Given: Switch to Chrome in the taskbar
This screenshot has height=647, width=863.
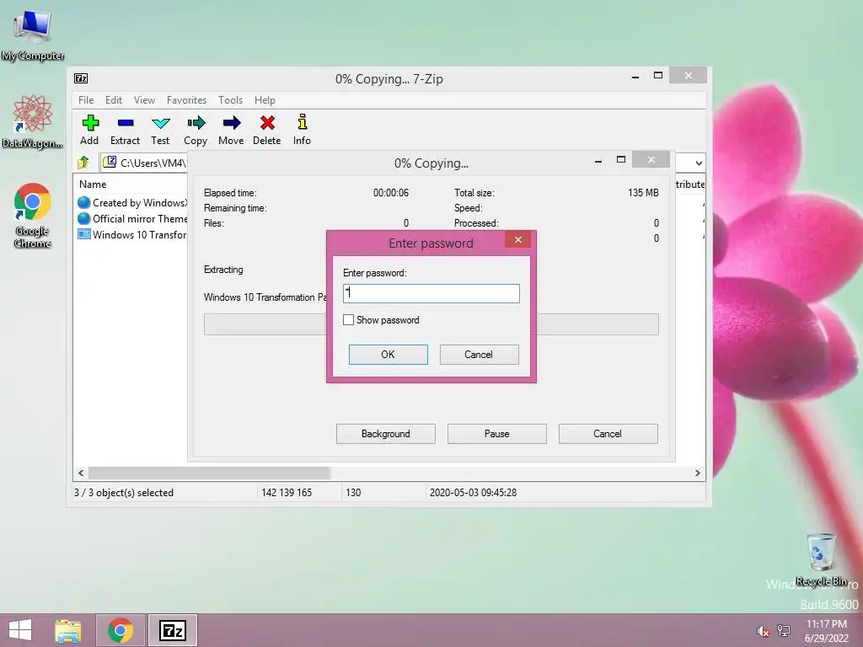Looking at the screenshot, I should point(121,630).
